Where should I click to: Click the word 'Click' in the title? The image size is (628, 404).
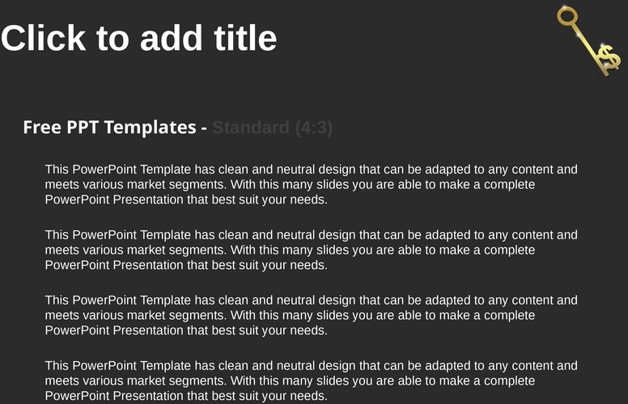click(43, 38)
